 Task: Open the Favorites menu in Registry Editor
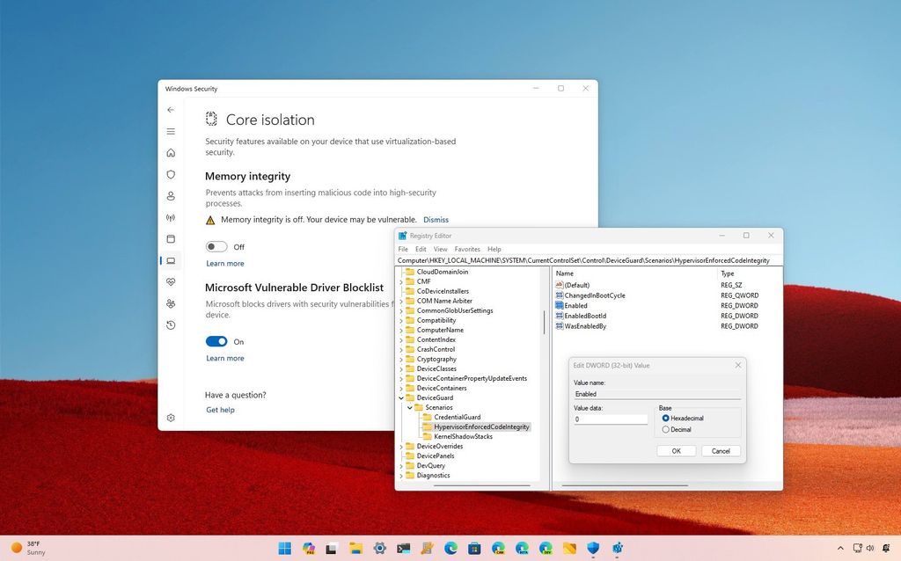click(467, 249)
